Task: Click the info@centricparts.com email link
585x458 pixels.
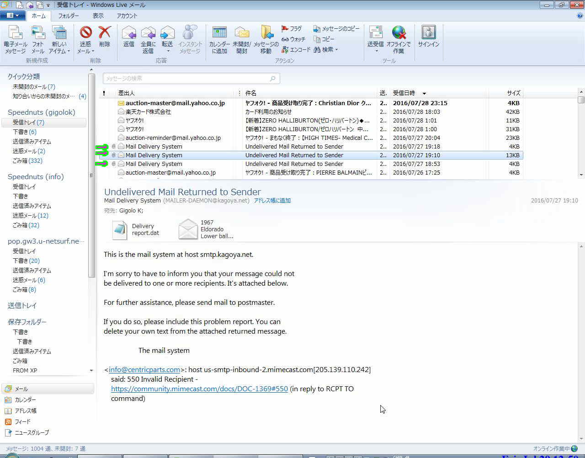Action: pyautogui.click(x=144, y=370)
